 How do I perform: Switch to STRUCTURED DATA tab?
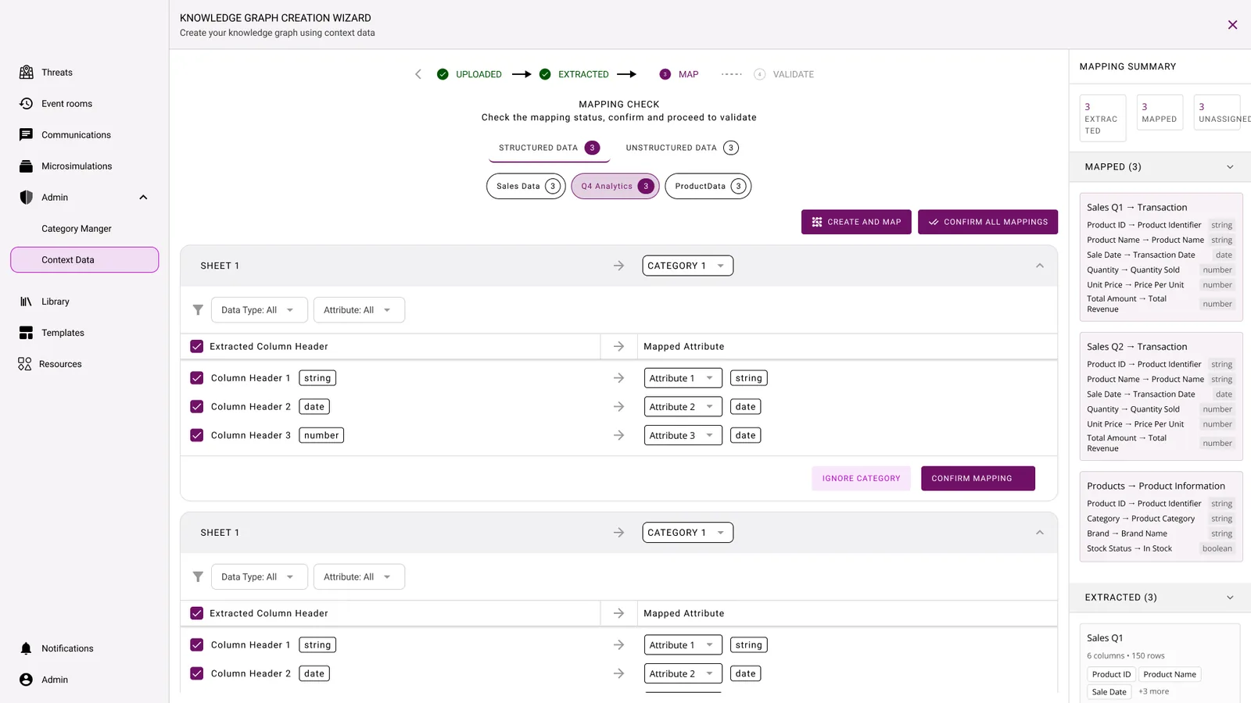[x=549, y=148]
